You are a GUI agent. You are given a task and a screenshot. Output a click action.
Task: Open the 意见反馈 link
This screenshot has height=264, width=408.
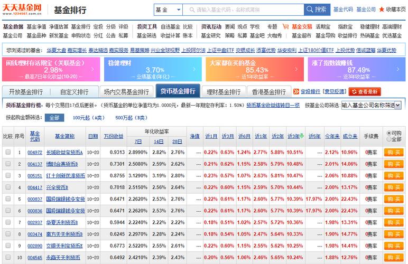335,91
